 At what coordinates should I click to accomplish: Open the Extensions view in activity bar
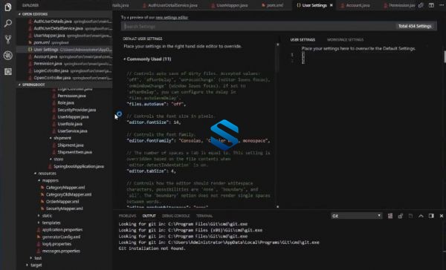(8, 71)
